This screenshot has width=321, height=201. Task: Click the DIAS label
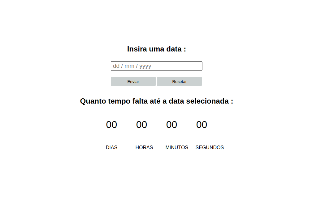[111, 148]
